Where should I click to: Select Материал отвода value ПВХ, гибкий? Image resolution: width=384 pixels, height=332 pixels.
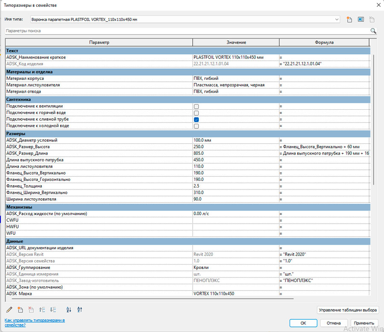pyautogui.click(x=236, y=91)
